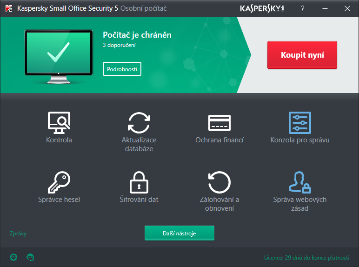Open Konzola pro správu sliders icon
Screen dimensions: 359x267
(299, 123)
